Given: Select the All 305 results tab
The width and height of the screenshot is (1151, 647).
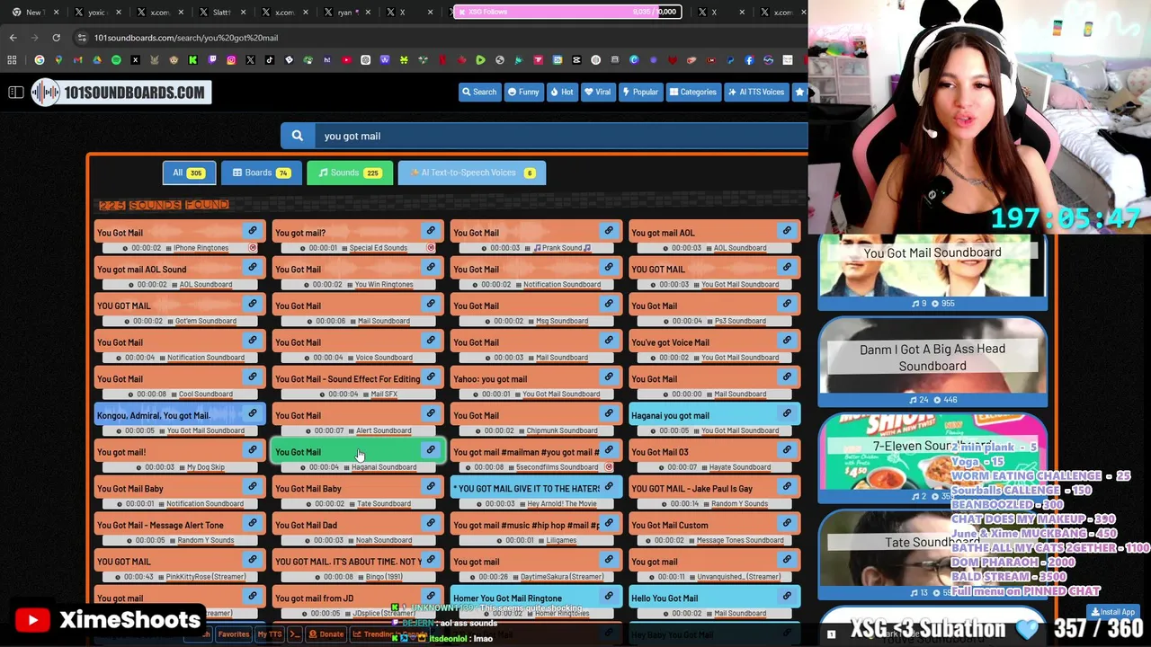Looking at the screenshot, I should (189, 173).
